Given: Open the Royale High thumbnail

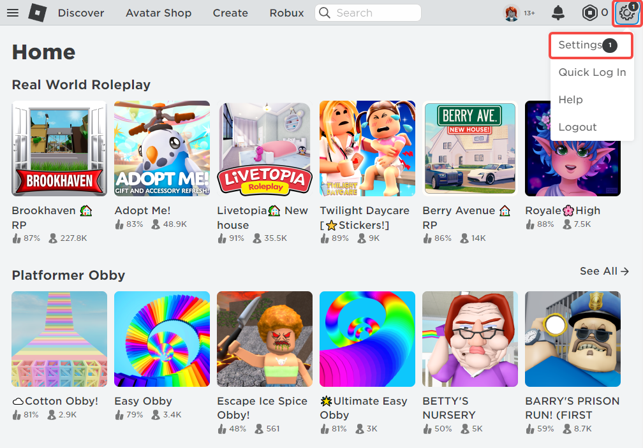Looking at the screenshot, I should click(x=572, y=148).
